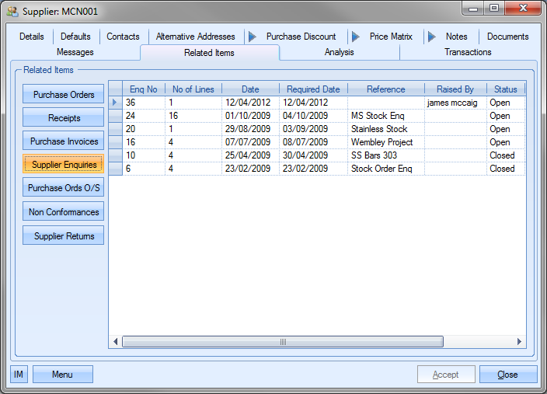
Task: Select the row selector for enquiry 24
Action: point(116,116)
